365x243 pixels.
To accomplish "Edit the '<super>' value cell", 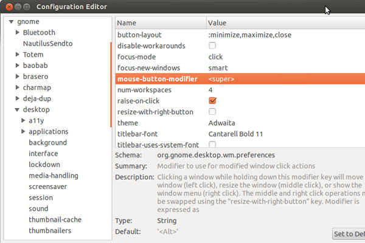I will pyautogui.click(x=221, y=79).
